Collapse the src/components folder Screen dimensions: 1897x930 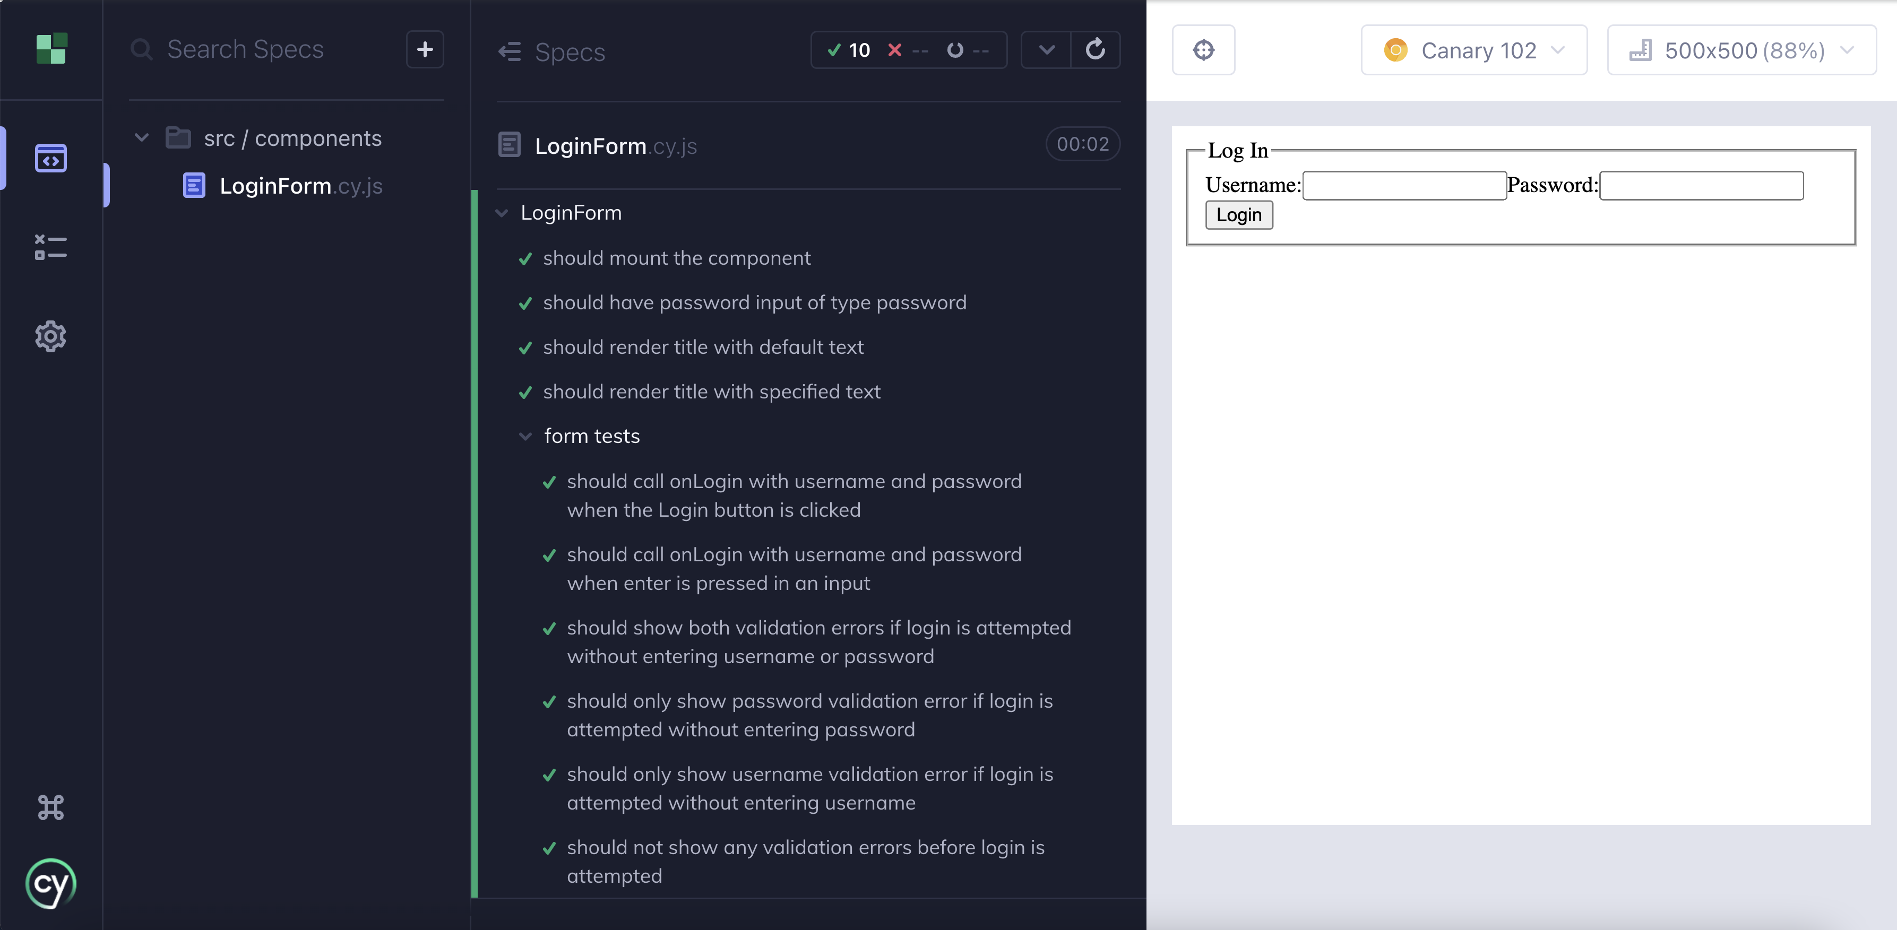(143, 137)
